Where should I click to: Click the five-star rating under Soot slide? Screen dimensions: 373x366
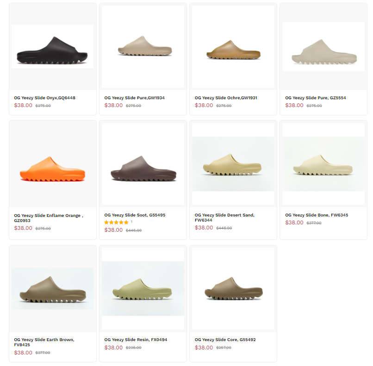pyautogui.click(x=116, y=222)
